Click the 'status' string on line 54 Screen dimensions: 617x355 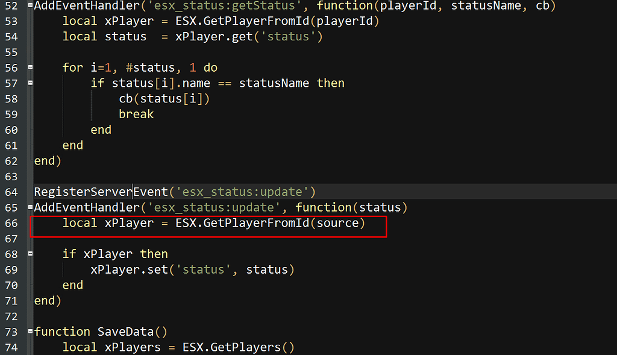[287, 36]
